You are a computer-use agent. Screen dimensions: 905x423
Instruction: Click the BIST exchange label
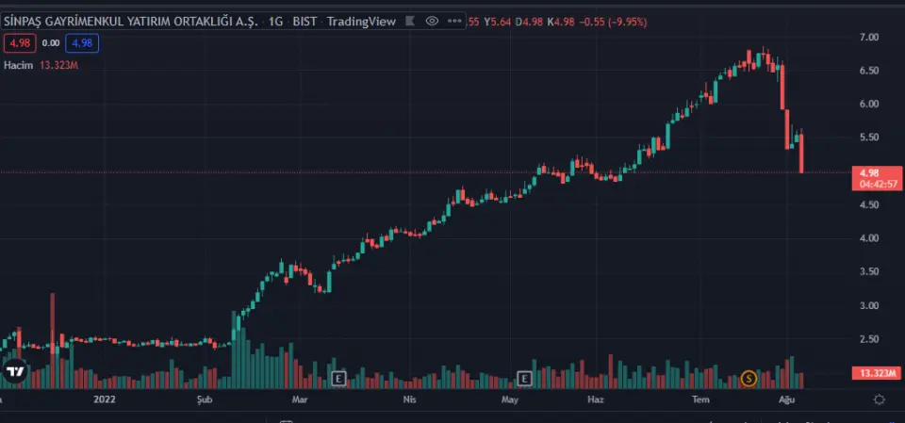304,20
